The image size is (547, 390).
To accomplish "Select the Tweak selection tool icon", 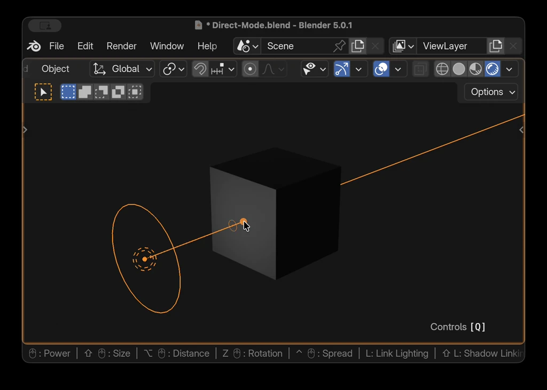I will (x=43, y=92).
